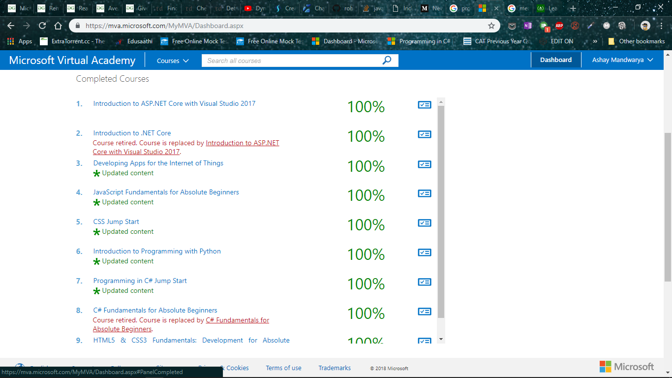Open certificate icon for Programming with Python
This screenshot has height=378, width=672.
pos(425,252)
